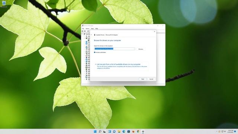
Task: Close the Update Drivers dialog
Action: tap(155, 32)
